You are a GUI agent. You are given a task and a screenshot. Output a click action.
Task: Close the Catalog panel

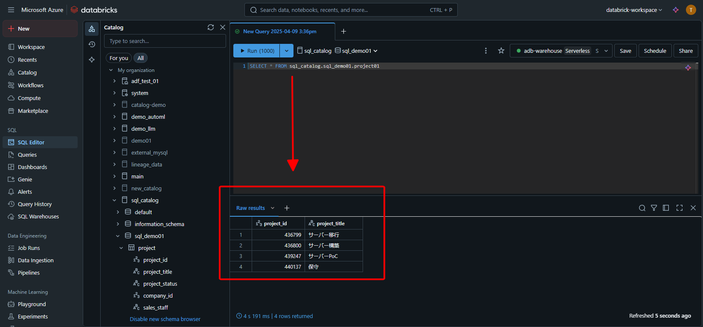223,27
